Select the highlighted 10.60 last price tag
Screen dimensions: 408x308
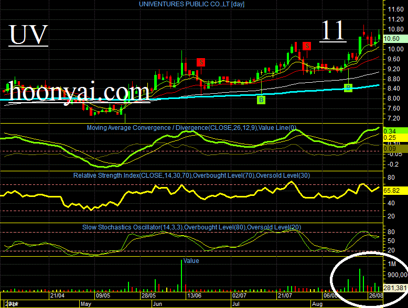(395, 39)
